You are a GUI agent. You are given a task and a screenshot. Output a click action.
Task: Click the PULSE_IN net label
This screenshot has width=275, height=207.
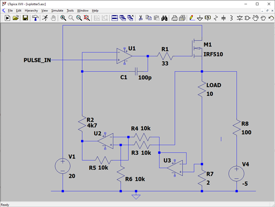(37, 60)
